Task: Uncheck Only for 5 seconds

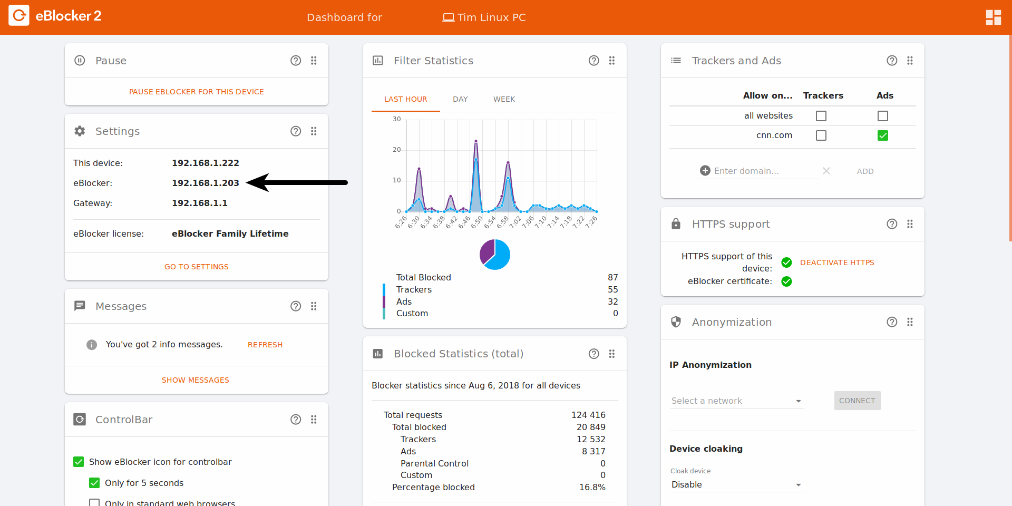Action: coord(94,483)
